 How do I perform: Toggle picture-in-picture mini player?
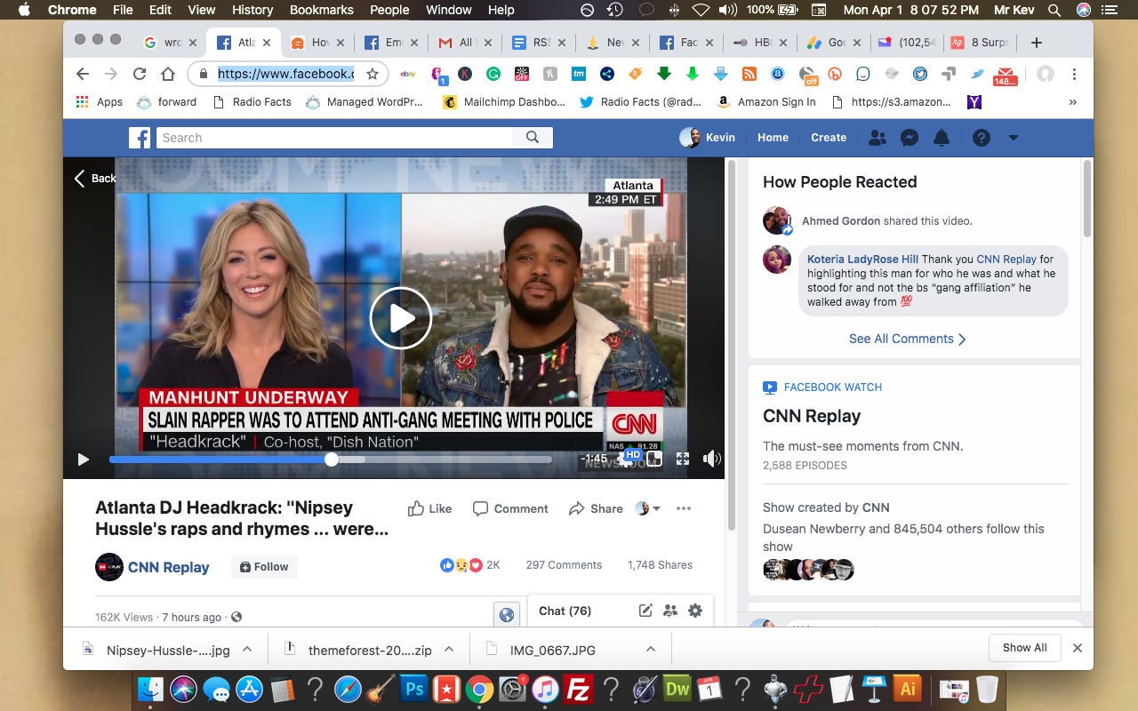(x=654, y=459)
